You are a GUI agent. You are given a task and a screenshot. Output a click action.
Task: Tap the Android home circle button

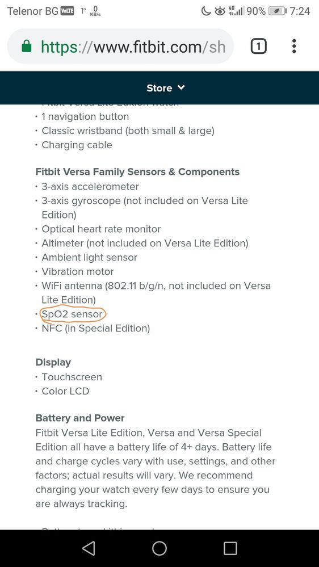[159, 548]
